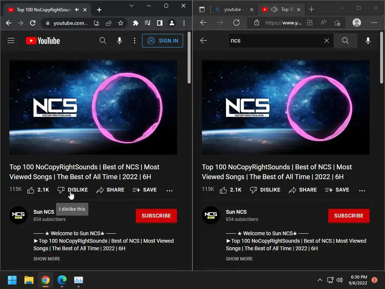Viewport: 385px width, 289px height.
Task: Close the Top 100 NoCopyRightSounds Chrome tab
Action: coord(85,10)
